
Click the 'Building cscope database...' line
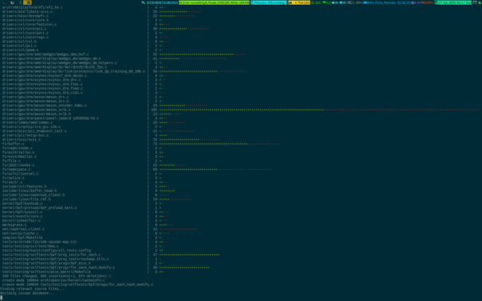click(27, 293)
